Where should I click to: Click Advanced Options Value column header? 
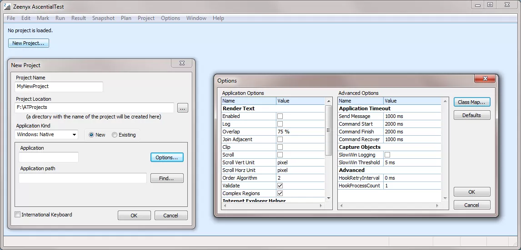click(x=412, y=101)
